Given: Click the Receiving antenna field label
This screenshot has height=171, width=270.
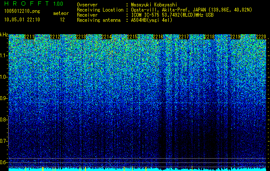Looking at the screenshot, I should (x=99, y=20).
